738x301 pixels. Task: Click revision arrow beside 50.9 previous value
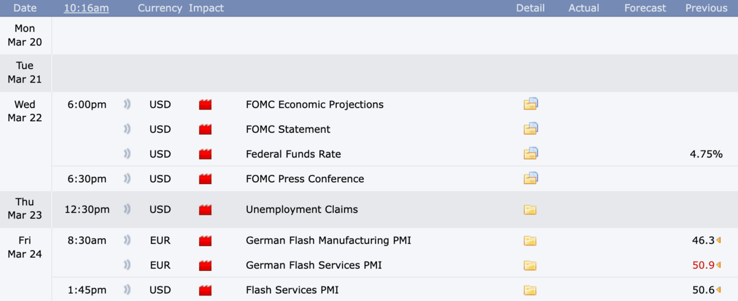[719, 265]
